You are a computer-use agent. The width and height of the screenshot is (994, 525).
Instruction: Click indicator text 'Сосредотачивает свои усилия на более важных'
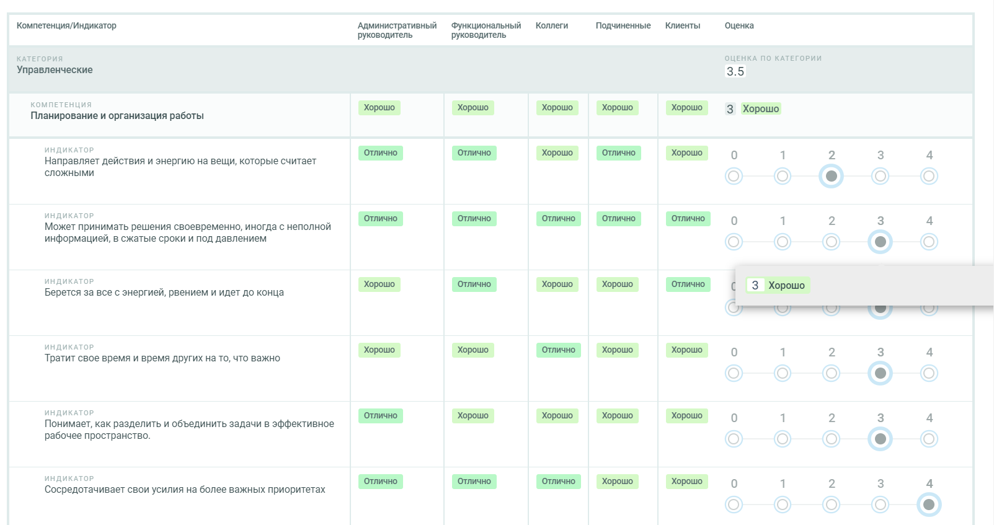pyautogui.click(x=185, y=490)
